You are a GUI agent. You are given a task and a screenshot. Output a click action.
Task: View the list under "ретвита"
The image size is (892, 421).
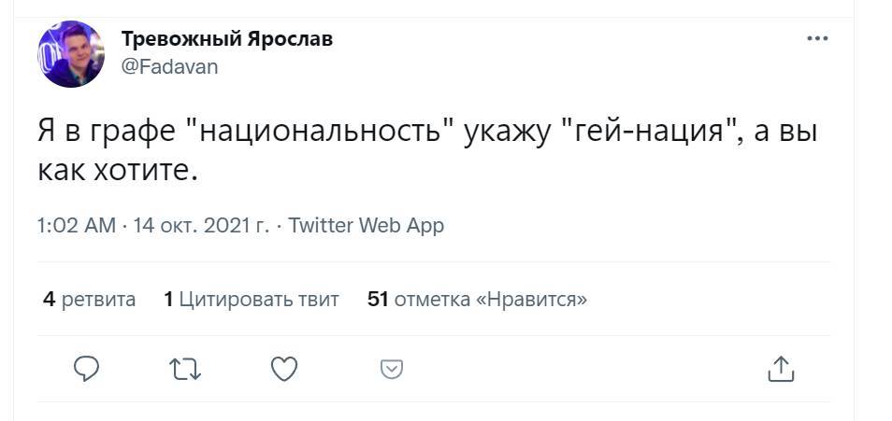click(98, 300)
